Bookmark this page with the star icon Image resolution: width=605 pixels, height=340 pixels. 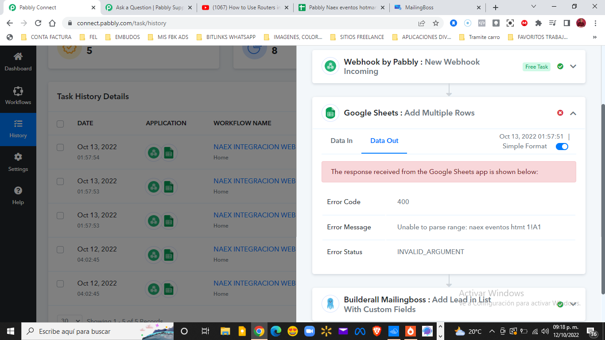point(436,23)
